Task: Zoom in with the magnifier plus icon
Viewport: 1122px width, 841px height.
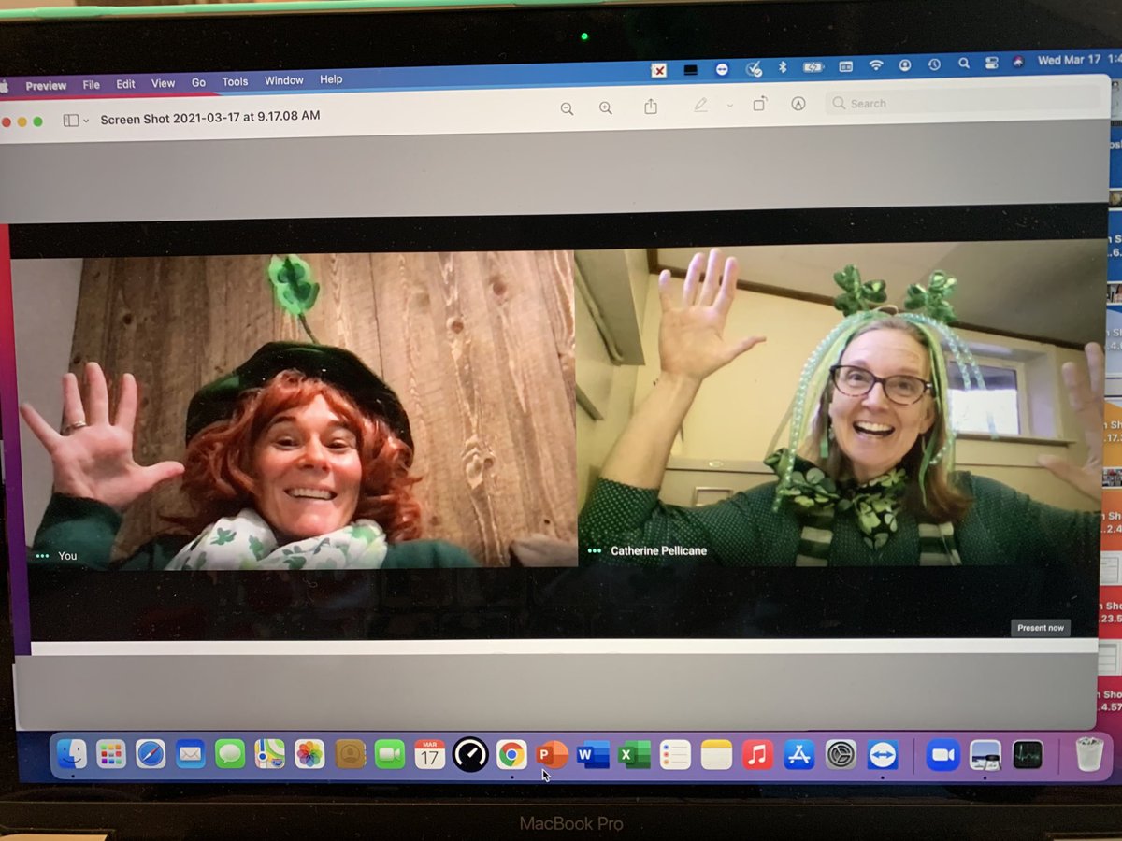Action: [605, 107]
